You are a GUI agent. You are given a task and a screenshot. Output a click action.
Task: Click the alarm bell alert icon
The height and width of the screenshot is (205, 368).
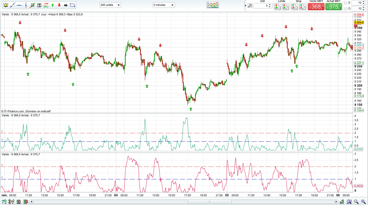pos(5,5)
